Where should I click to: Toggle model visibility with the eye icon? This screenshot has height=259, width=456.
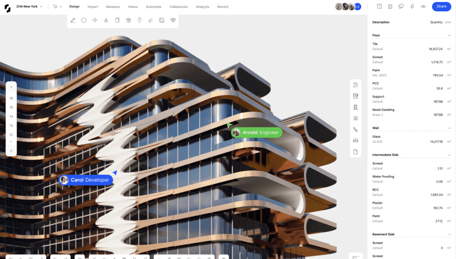coord(423,6)
